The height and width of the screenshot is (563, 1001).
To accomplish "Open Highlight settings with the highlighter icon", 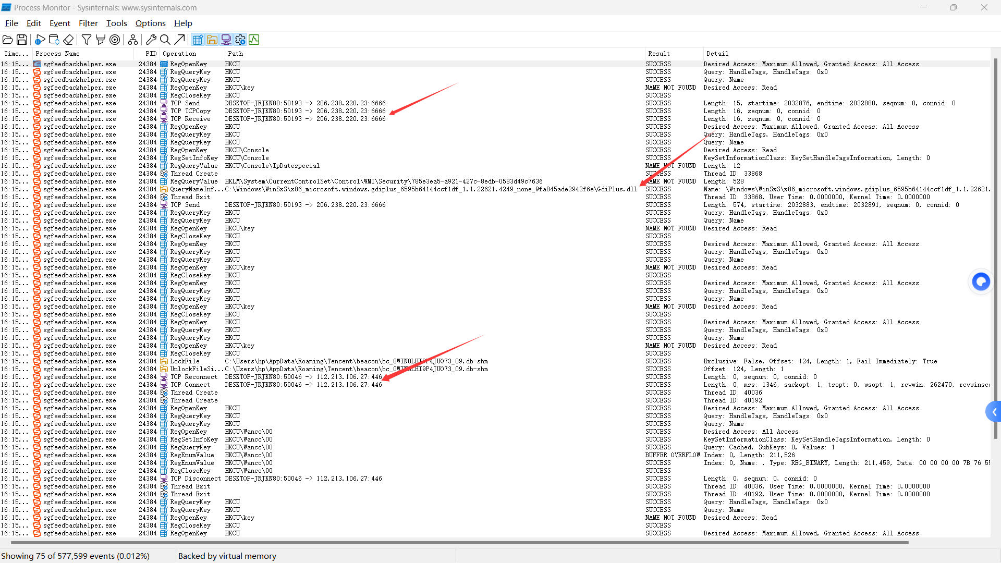I will [x=101, y=40].
